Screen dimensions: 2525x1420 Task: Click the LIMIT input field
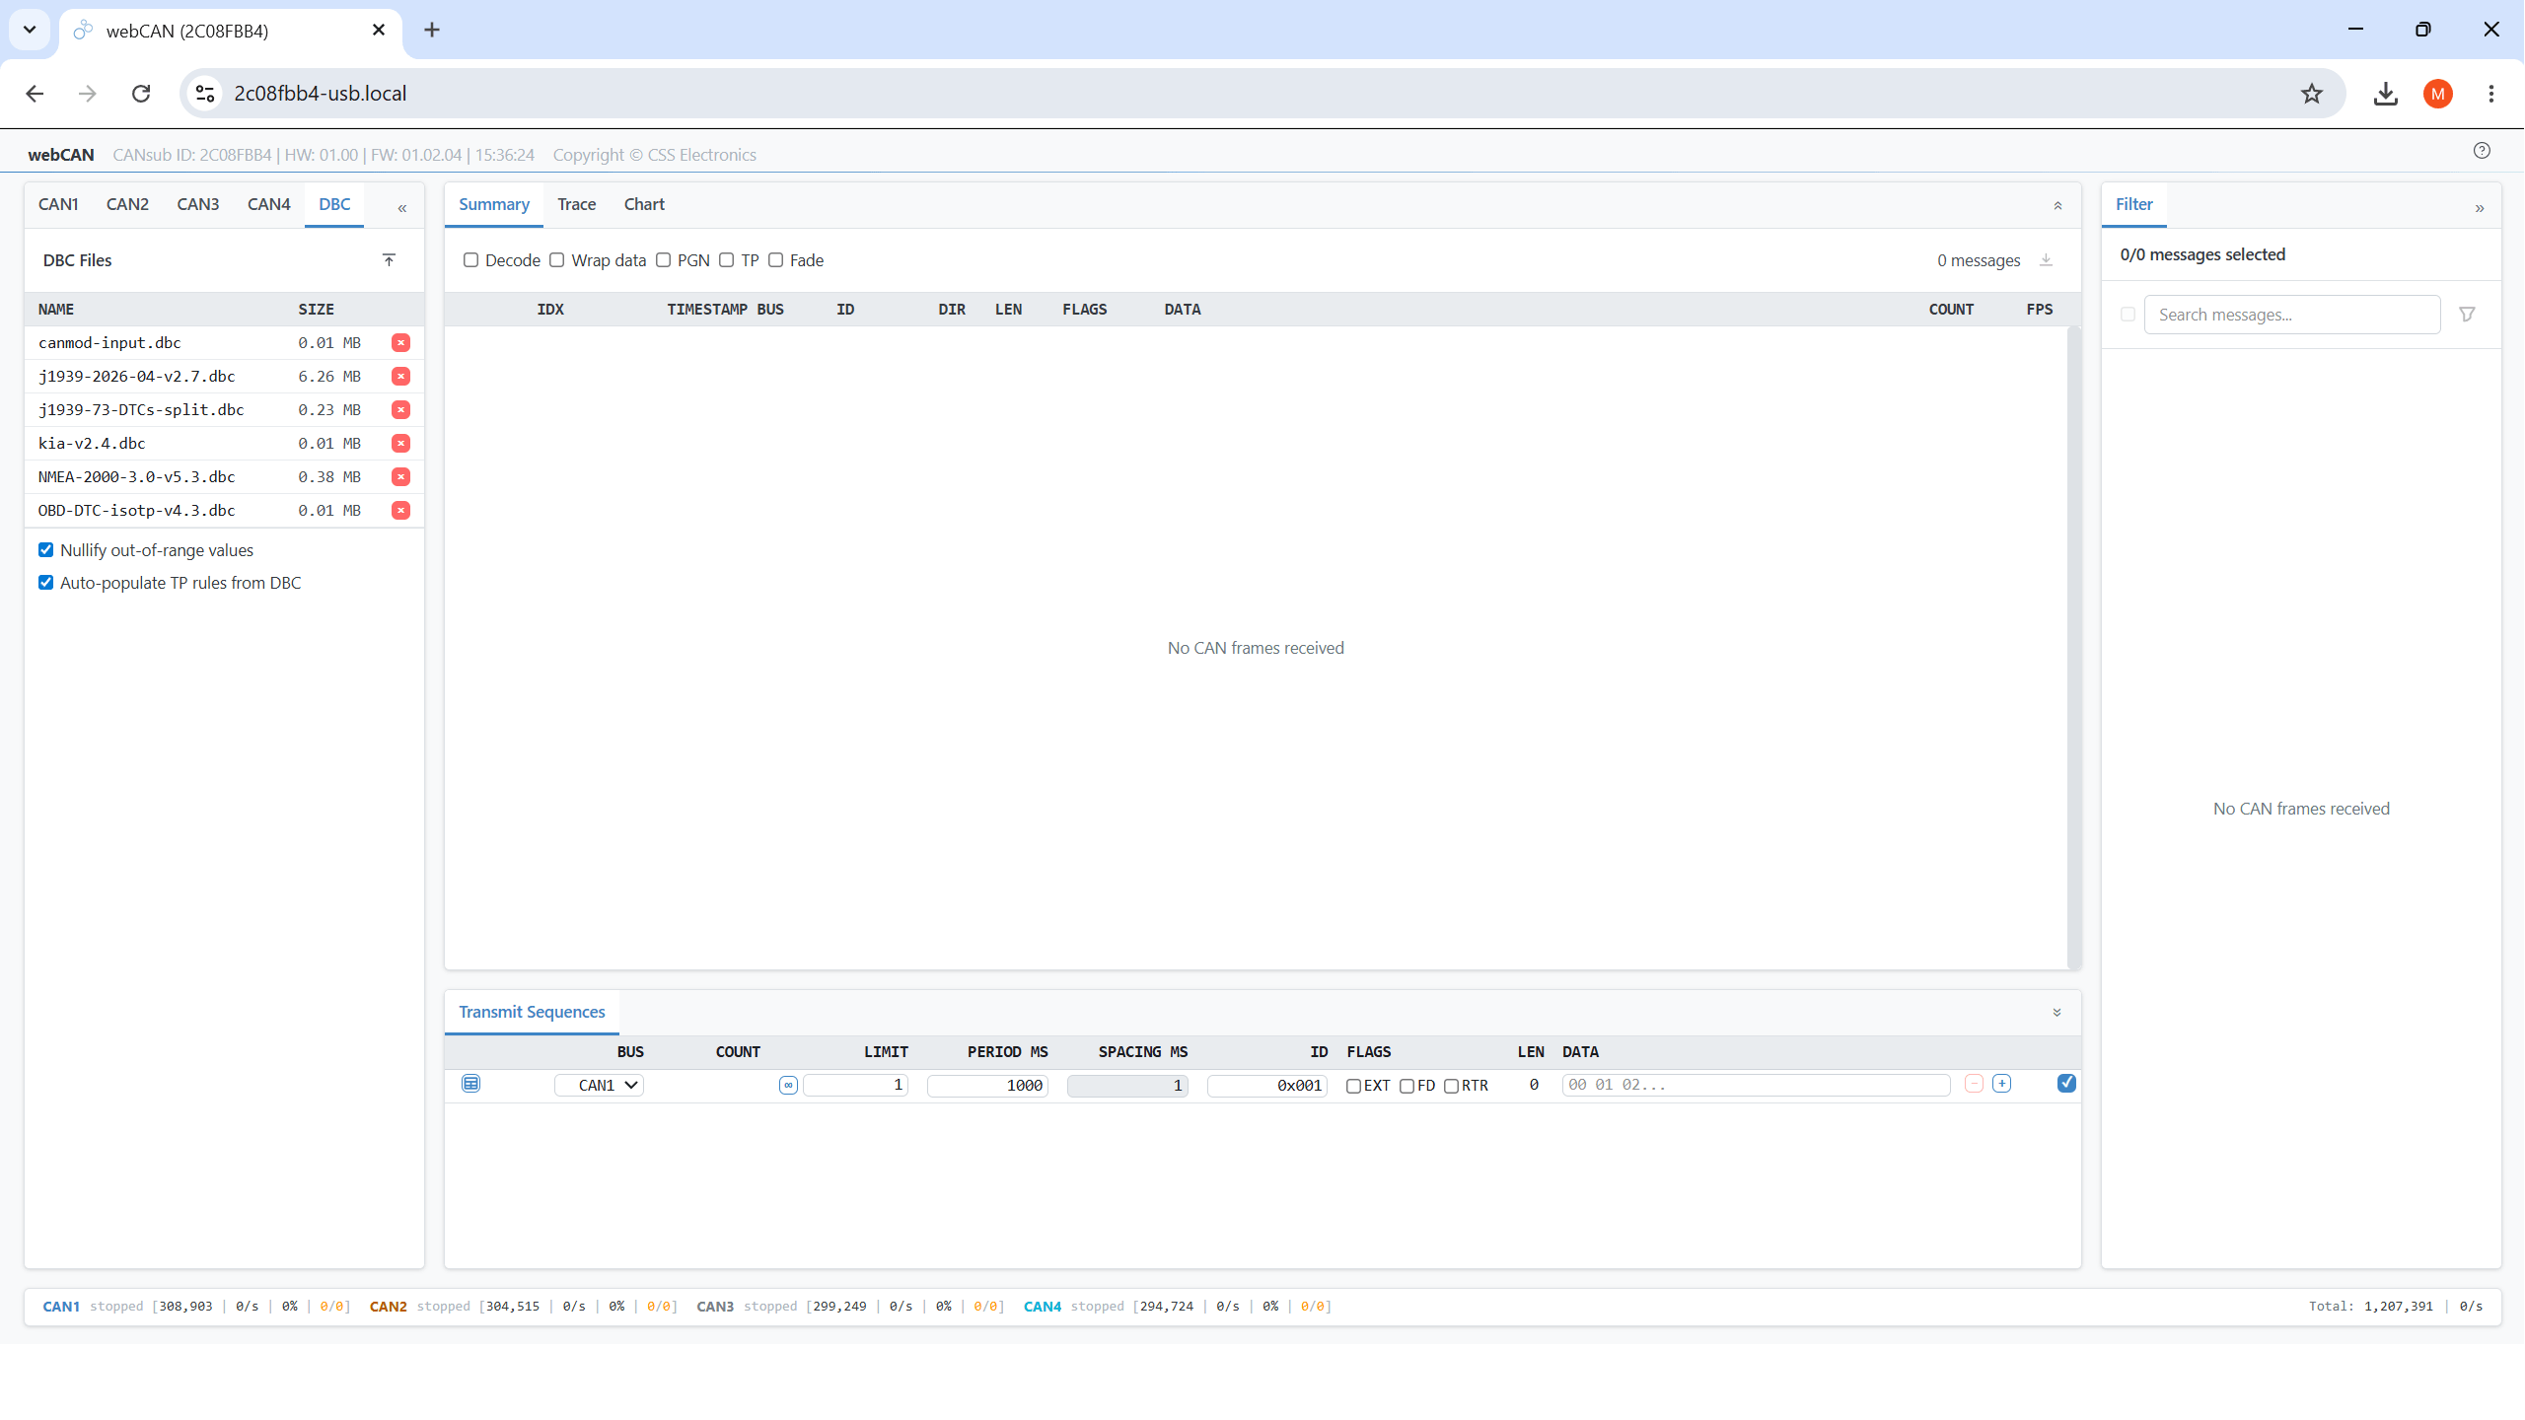[855, 1085]
